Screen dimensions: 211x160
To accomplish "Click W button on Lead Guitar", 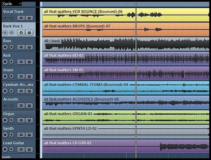I will [29, 150].
